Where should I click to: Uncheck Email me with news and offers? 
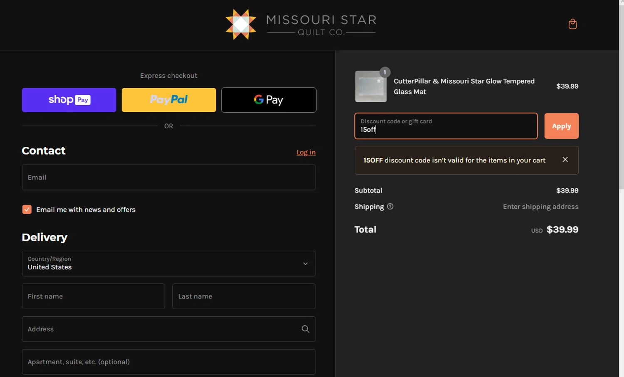(x=27, y=209)
